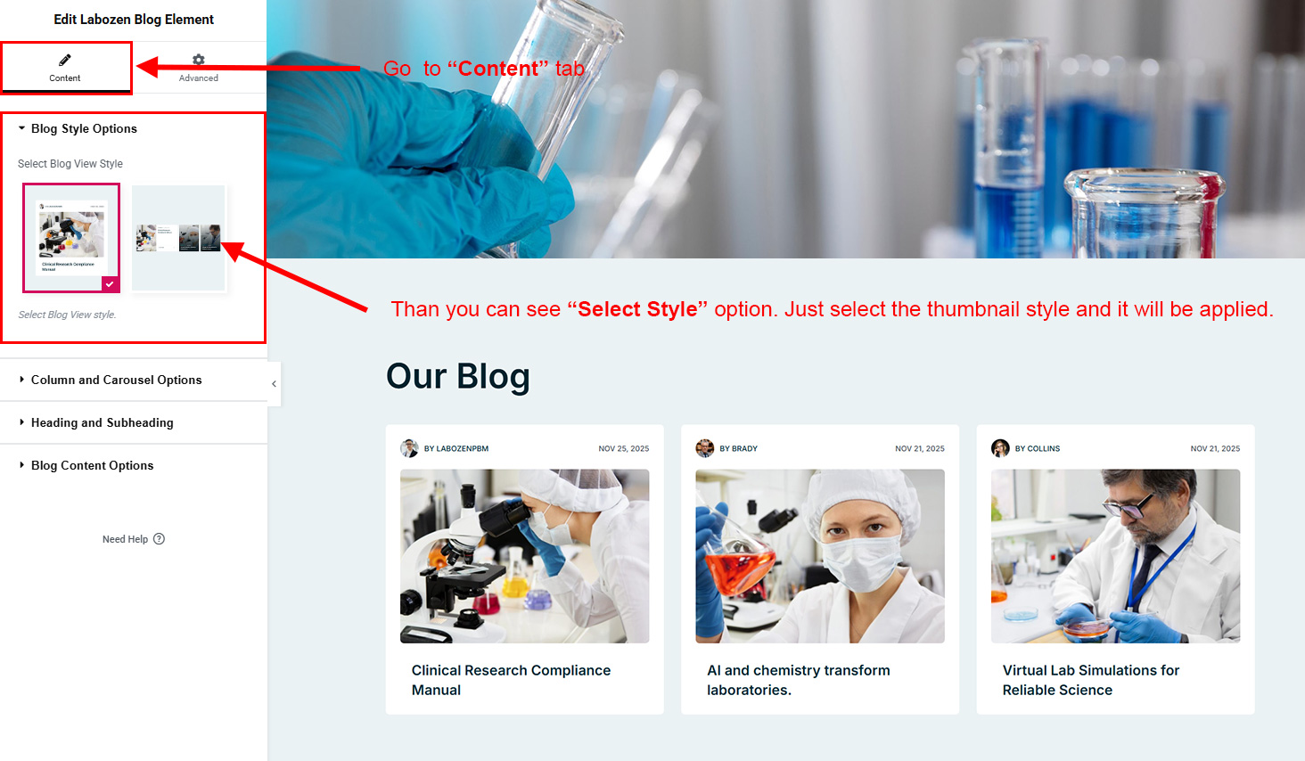This screenshot has width=1305, height=761.
Task: Click the COLLINS author avatar
Action: click(1000, 448)
